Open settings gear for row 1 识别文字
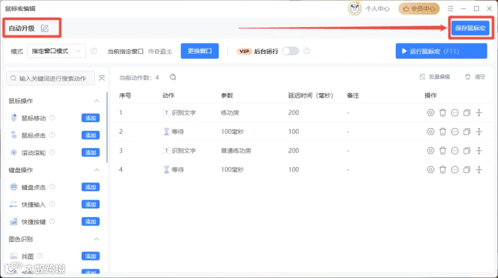498x278 pixels. pyautogui.click(x=430, y=113)
